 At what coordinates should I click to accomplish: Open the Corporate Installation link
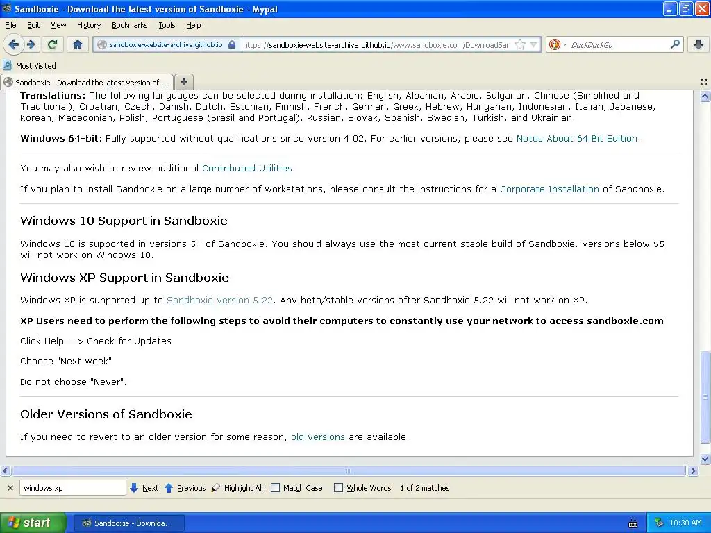pyautogui.click(x=549, y=189)
